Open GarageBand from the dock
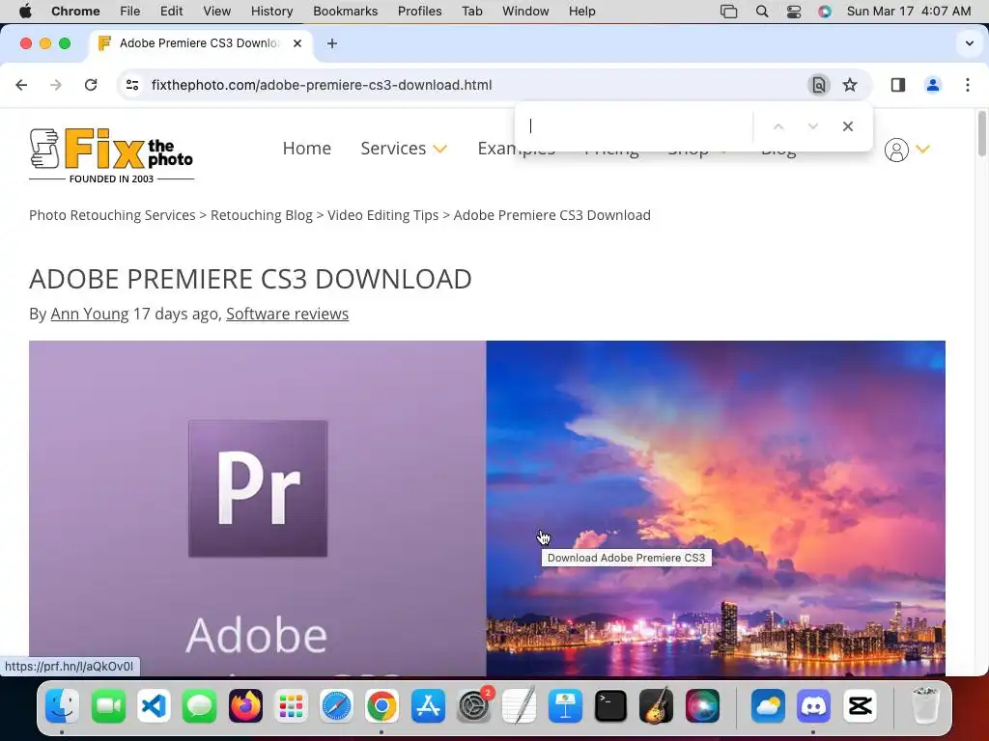The width and height of the screenshot is (989, 741). pyautogui.click(x=656, y=705)
